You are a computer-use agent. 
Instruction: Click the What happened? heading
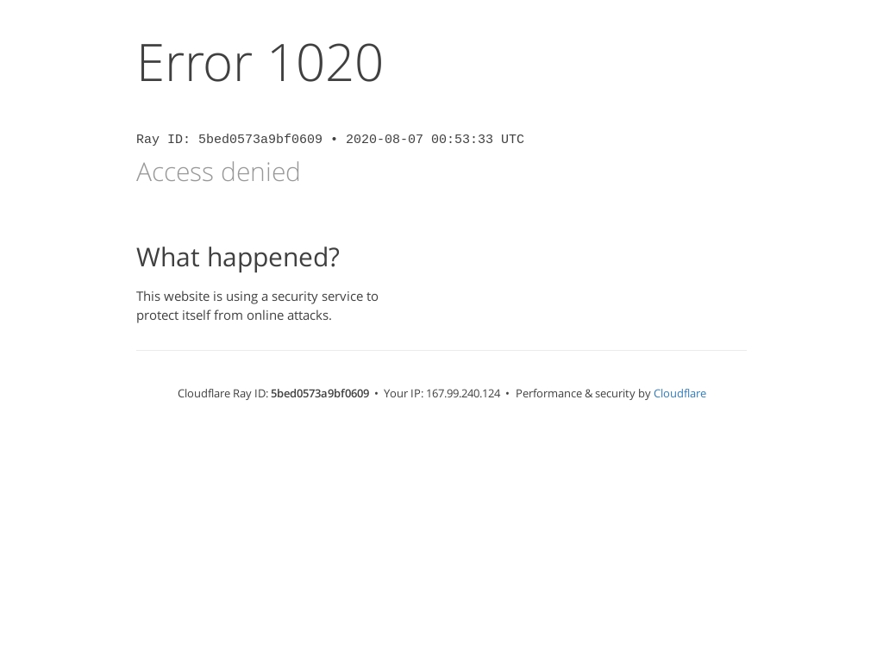pos(238,258)
